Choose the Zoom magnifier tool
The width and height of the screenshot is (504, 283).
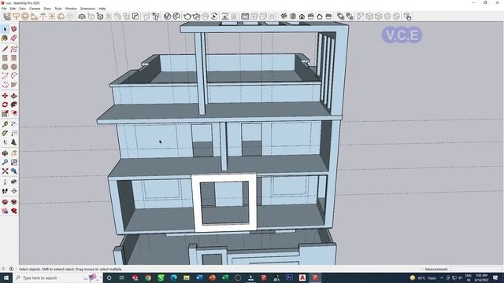coord(5,163)
